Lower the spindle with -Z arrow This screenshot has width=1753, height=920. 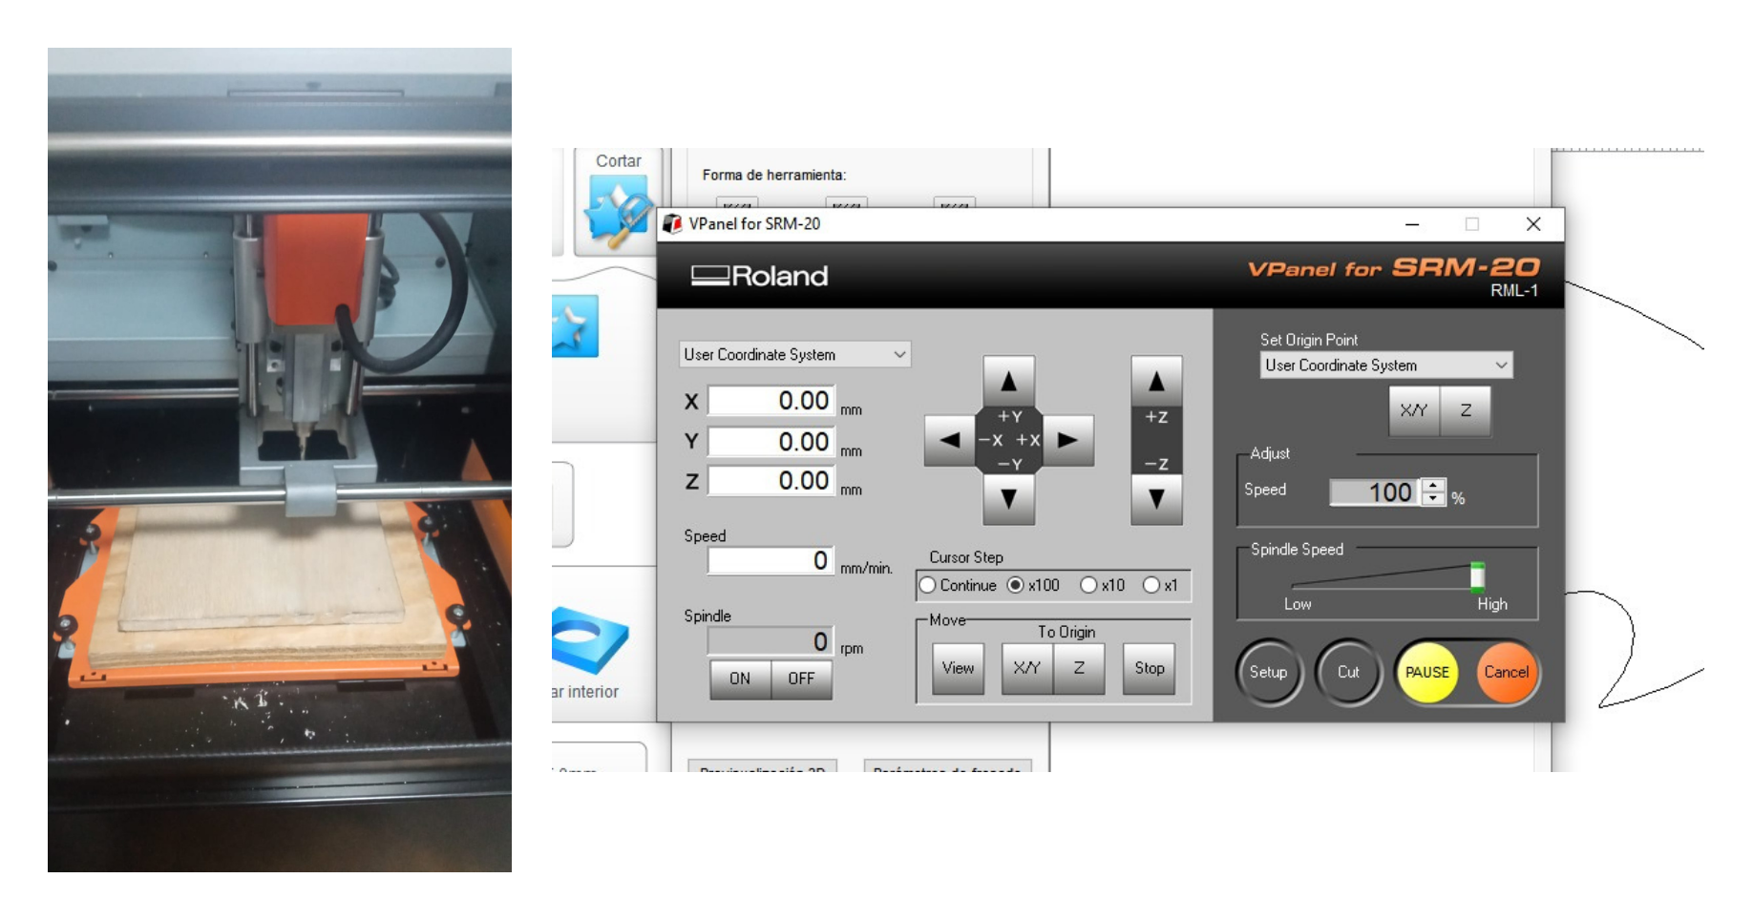pos(1156,498)
